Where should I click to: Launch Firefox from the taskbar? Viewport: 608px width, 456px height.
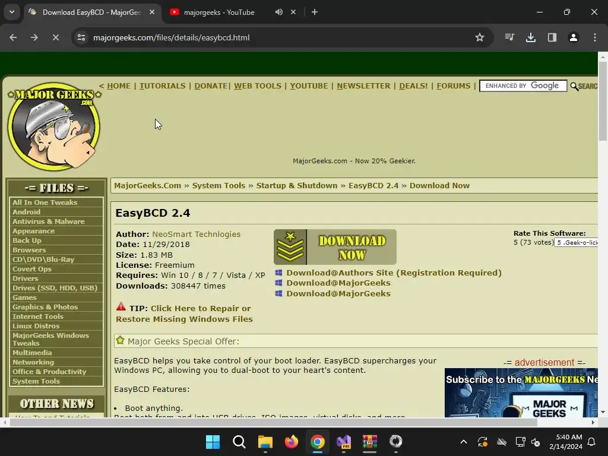(291, 442)
